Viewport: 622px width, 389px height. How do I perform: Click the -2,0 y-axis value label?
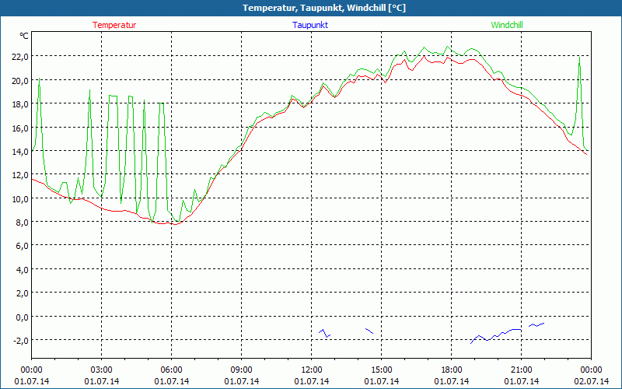(21, 341)
